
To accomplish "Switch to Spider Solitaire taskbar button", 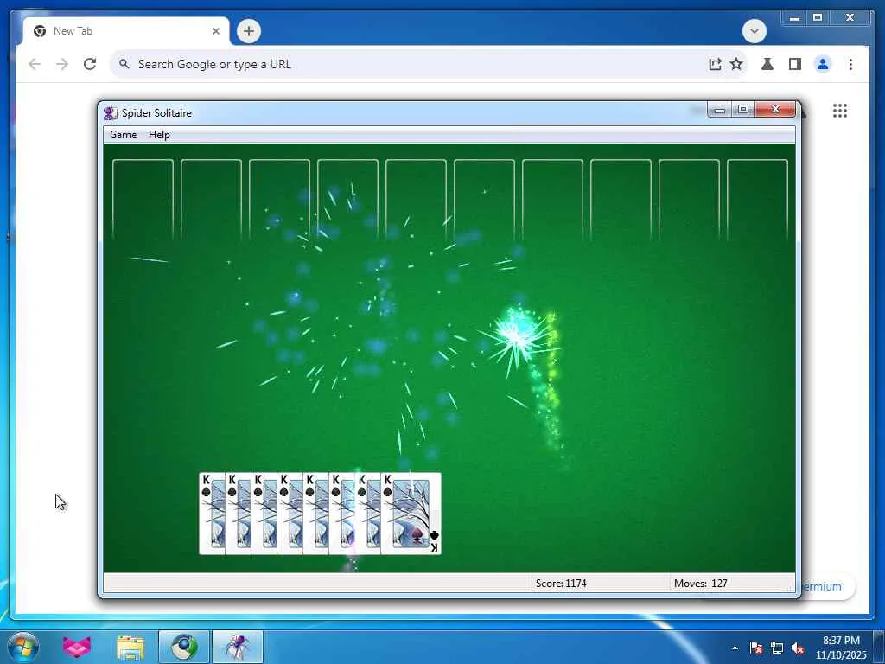I will 238,647.
